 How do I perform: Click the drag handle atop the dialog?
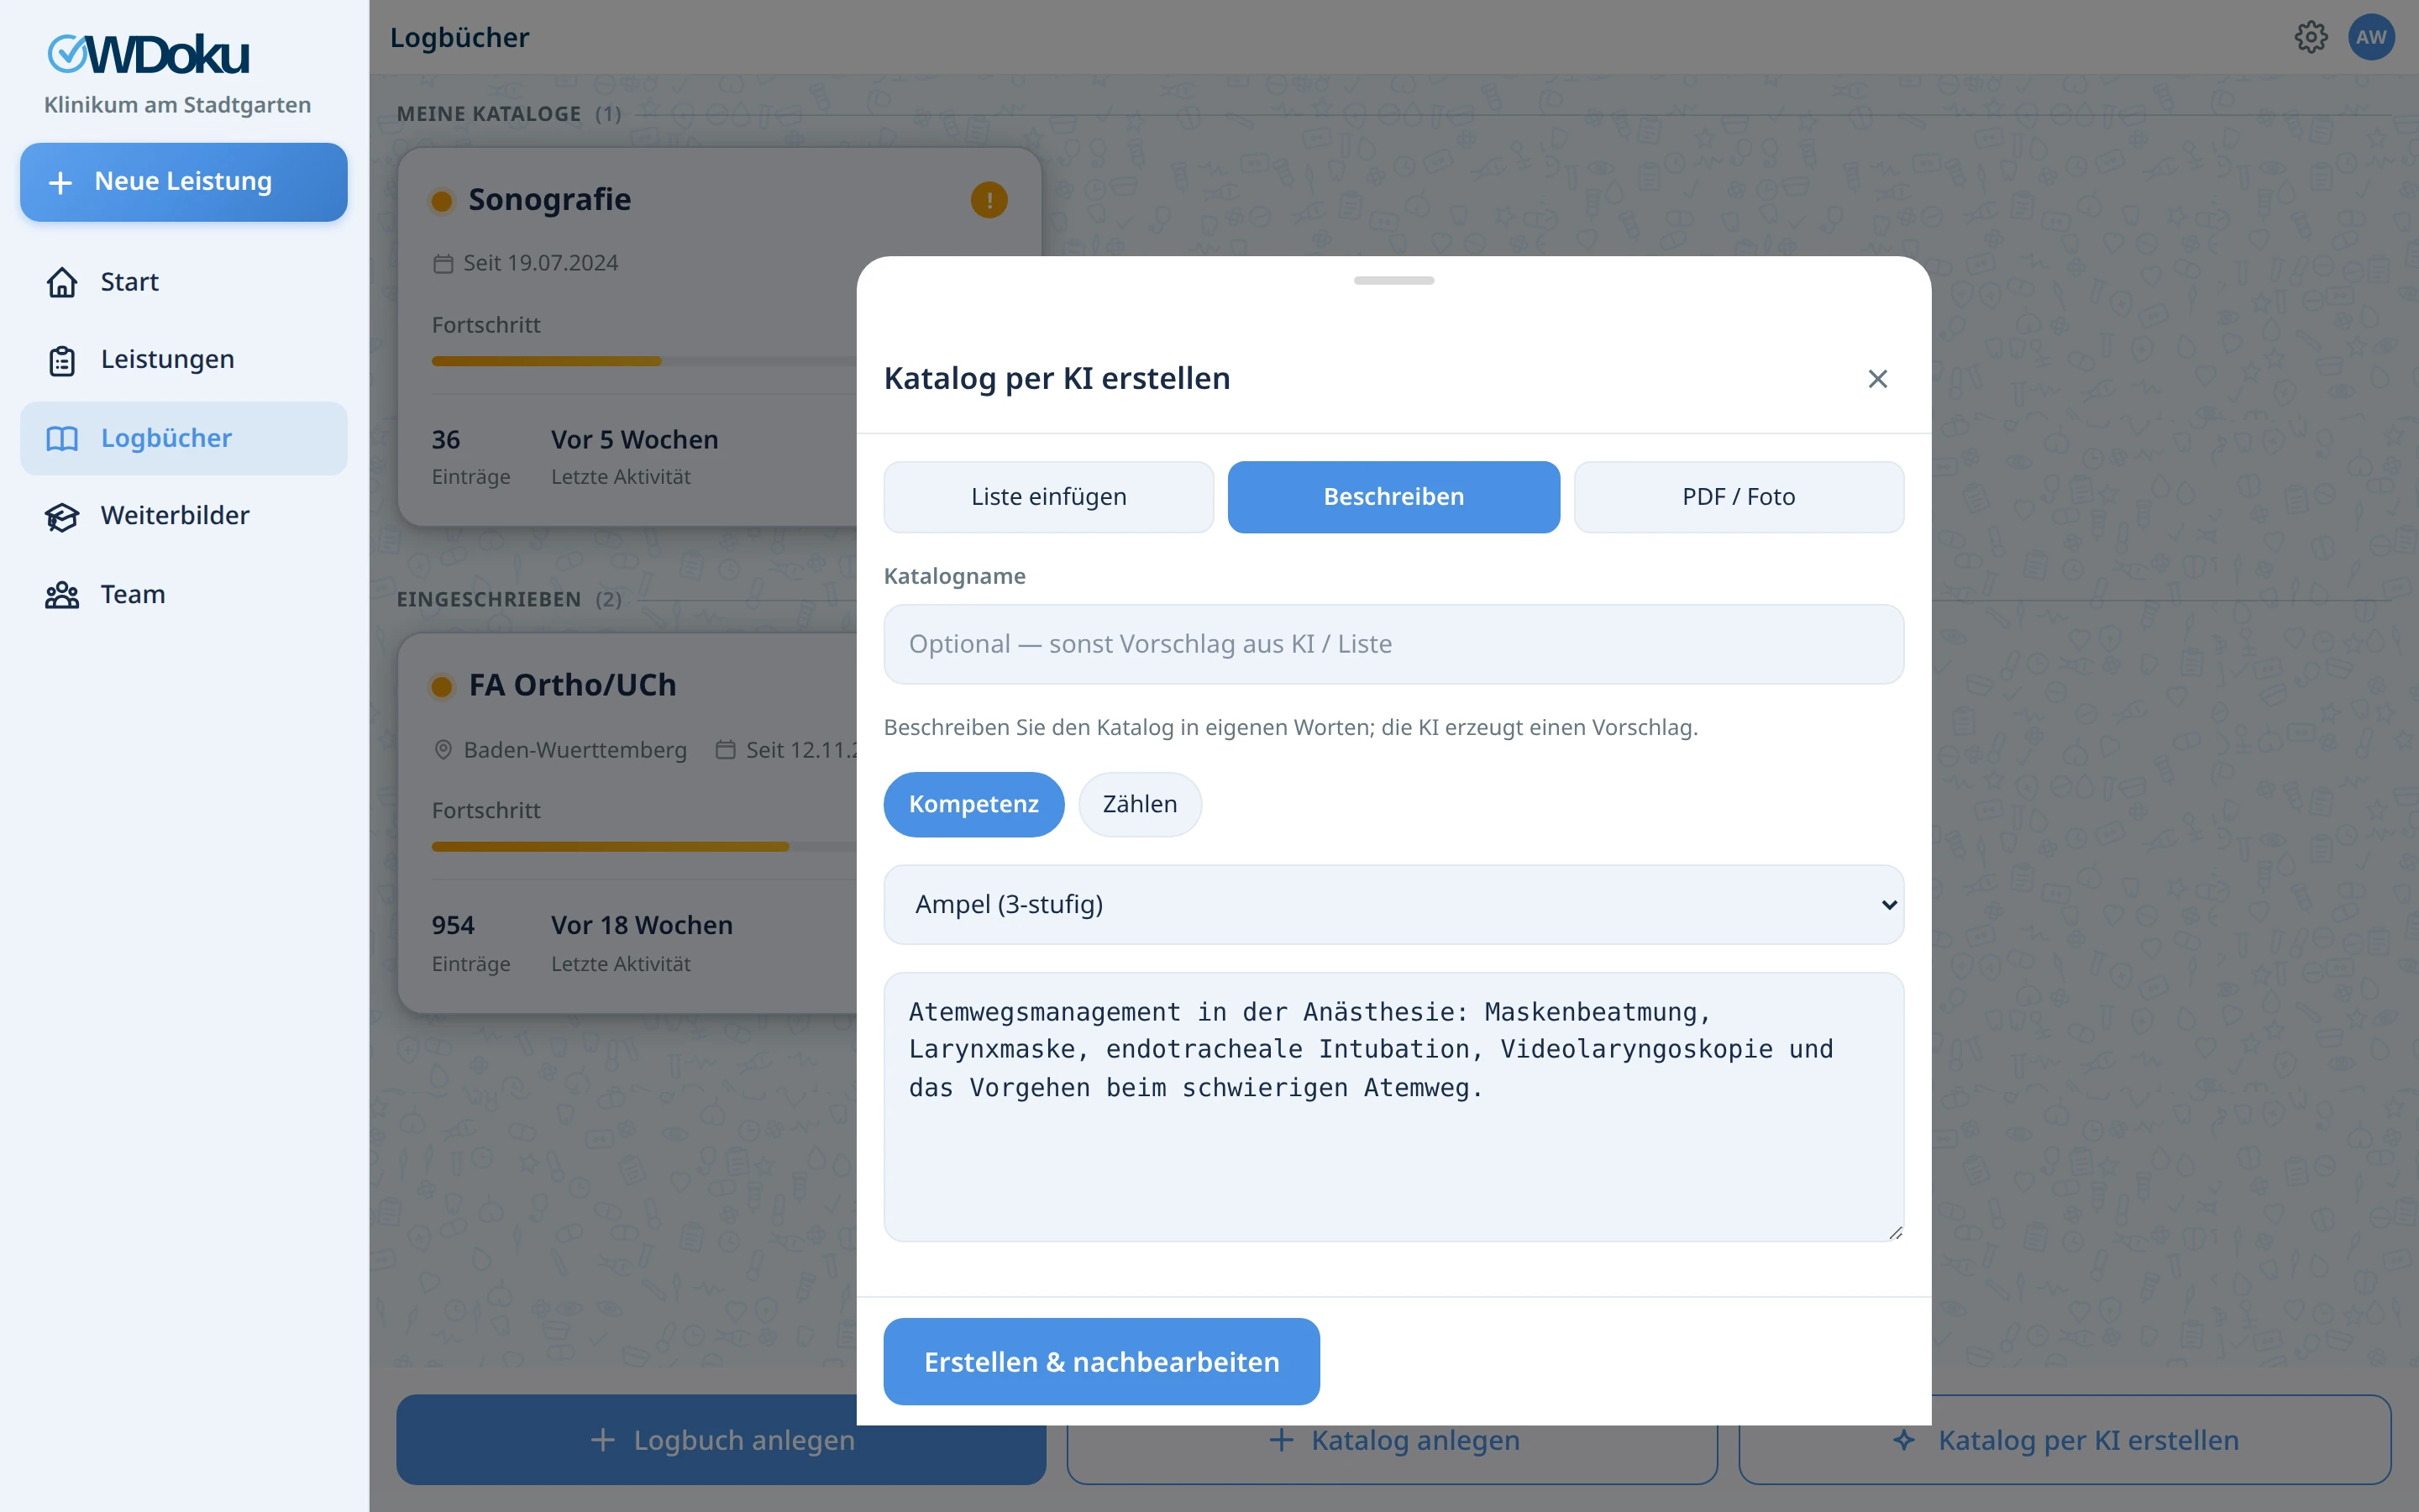click(1393, 281)
